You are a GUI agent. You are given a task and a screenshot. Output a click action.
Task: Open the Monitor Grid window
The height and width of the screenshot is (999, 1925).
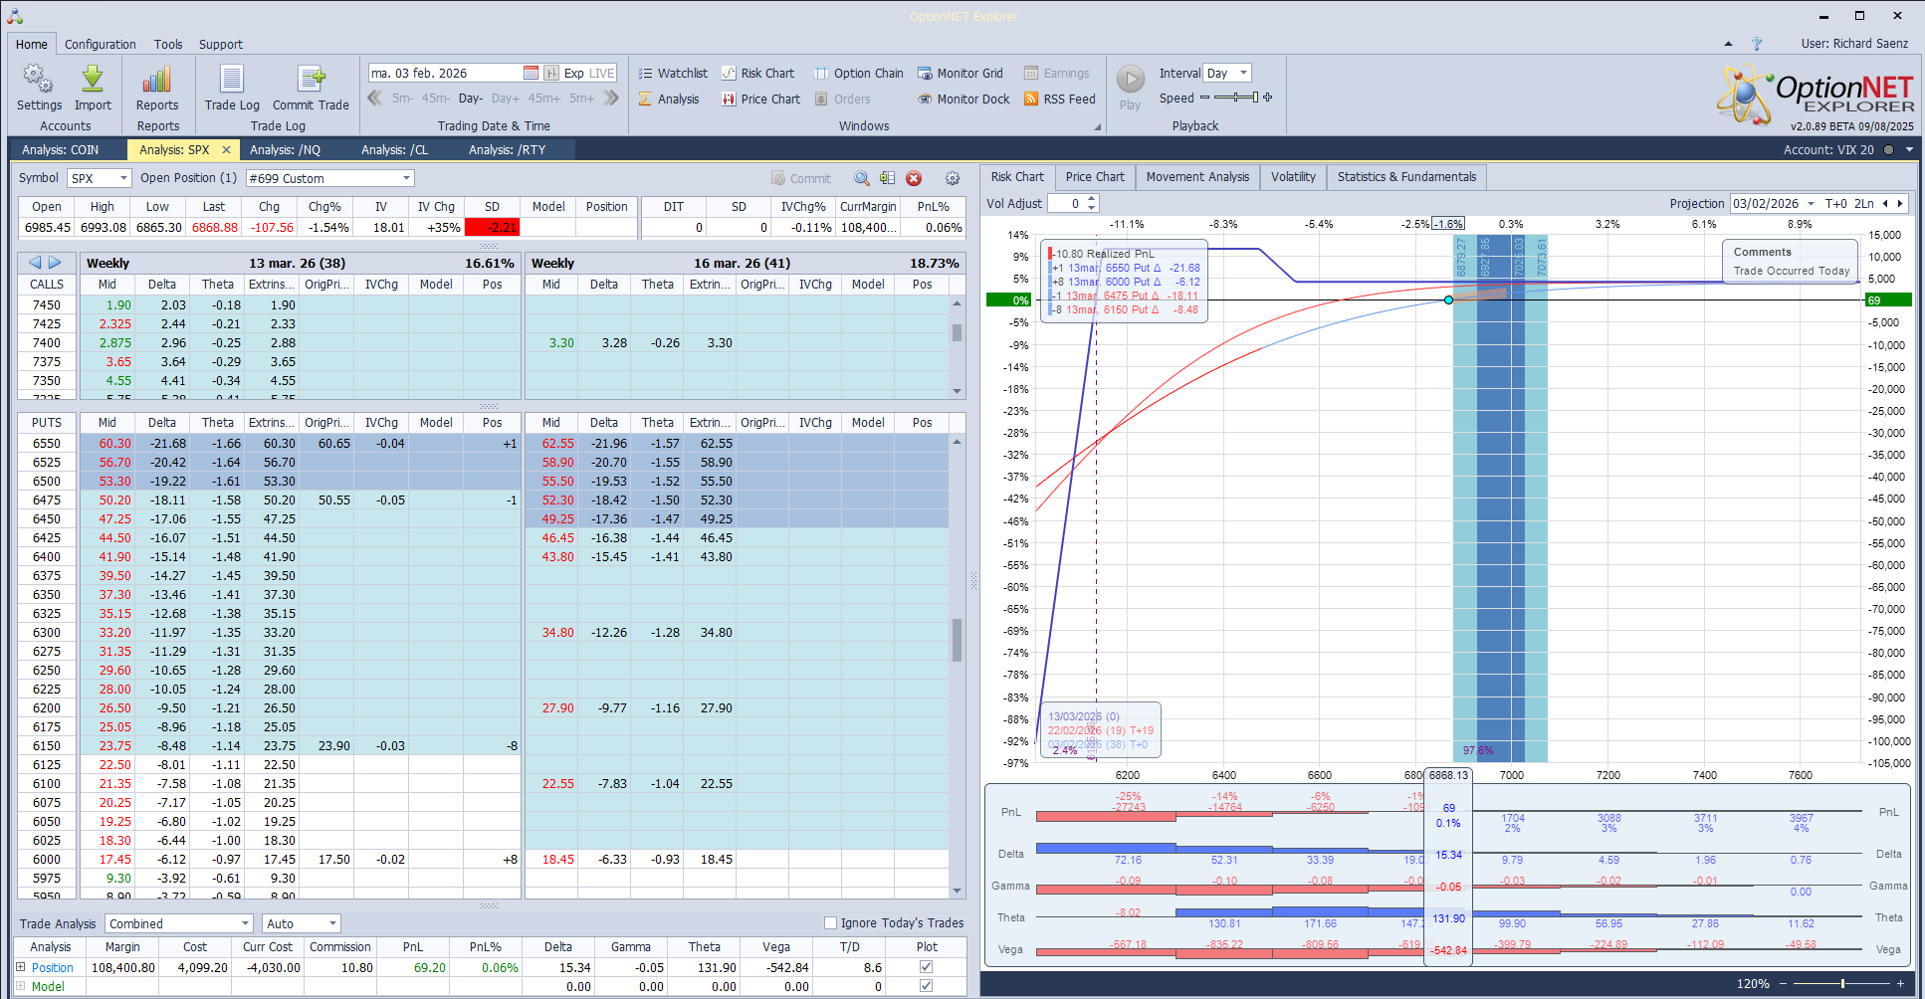[x=960, y=73]
